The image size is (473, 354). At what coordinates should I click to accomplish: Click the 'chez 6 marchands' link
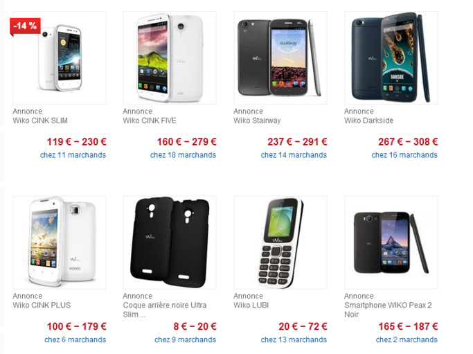click(x=75, y=340)
